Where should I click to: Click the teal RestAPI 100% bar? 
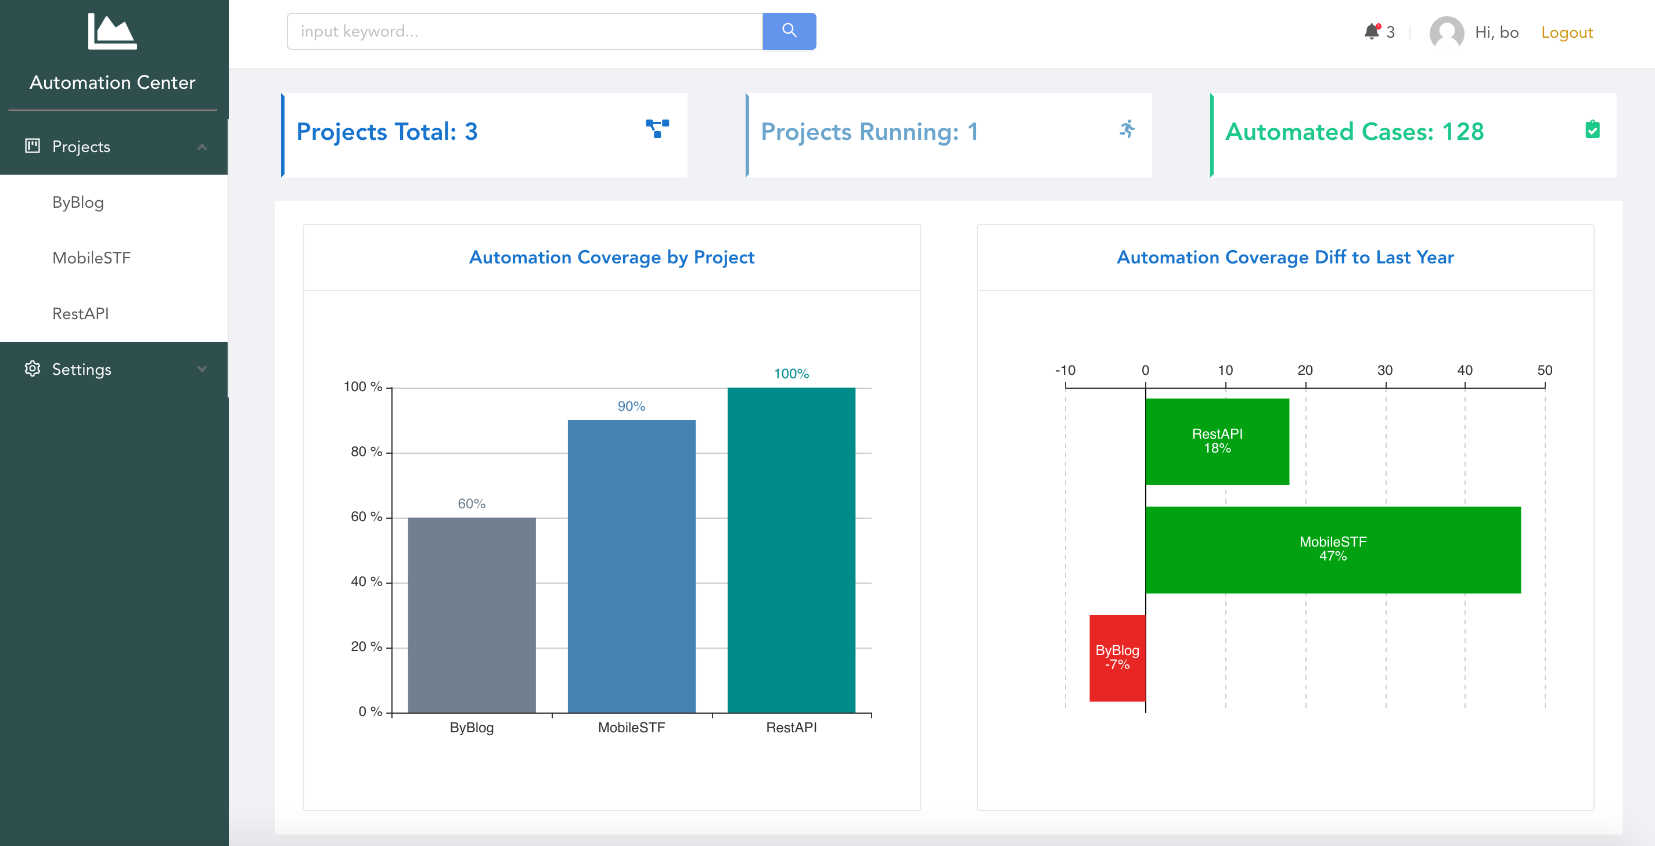[x=791, y=549]
